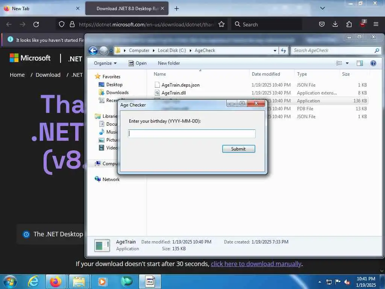Click the Download breadcrumb link
This screenshot has height=289, width=385.
click(48, 75)
